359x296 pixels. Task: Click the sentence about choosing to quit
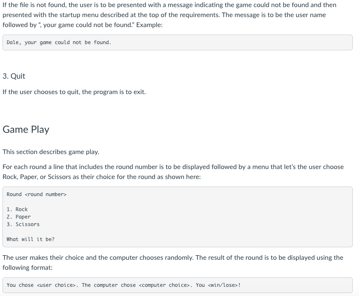pyautogui.click(x=74, y=92)
